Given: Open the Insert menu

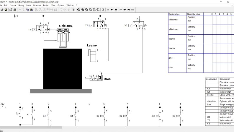Looking at the screenshot, I should click(29, 5).
